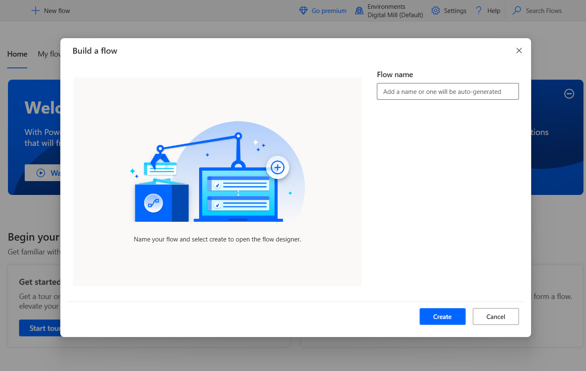Click the play icon on the banner button
586x371 pixels.
coord(41,173)
